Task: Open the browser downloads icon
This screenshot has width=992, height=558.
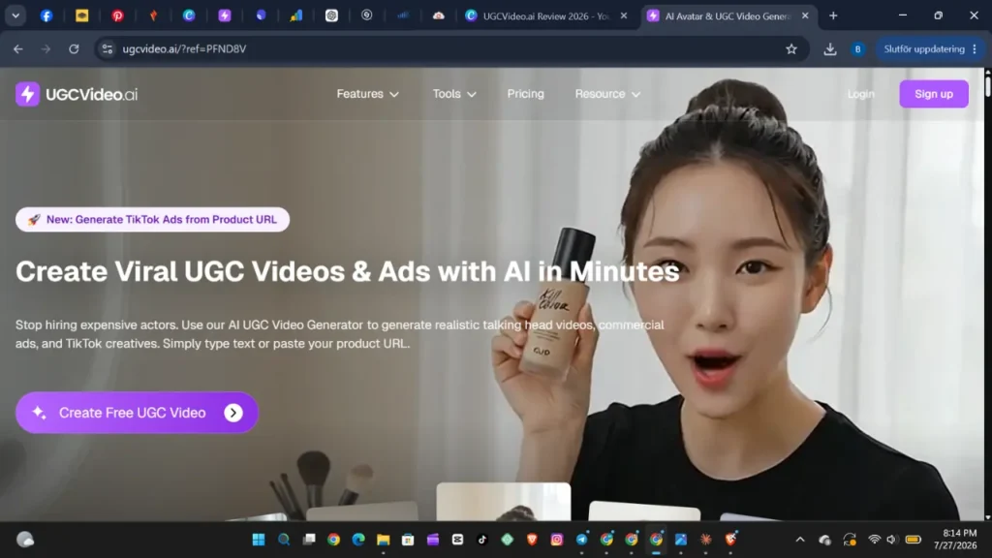Action: (x=830, y=48)
